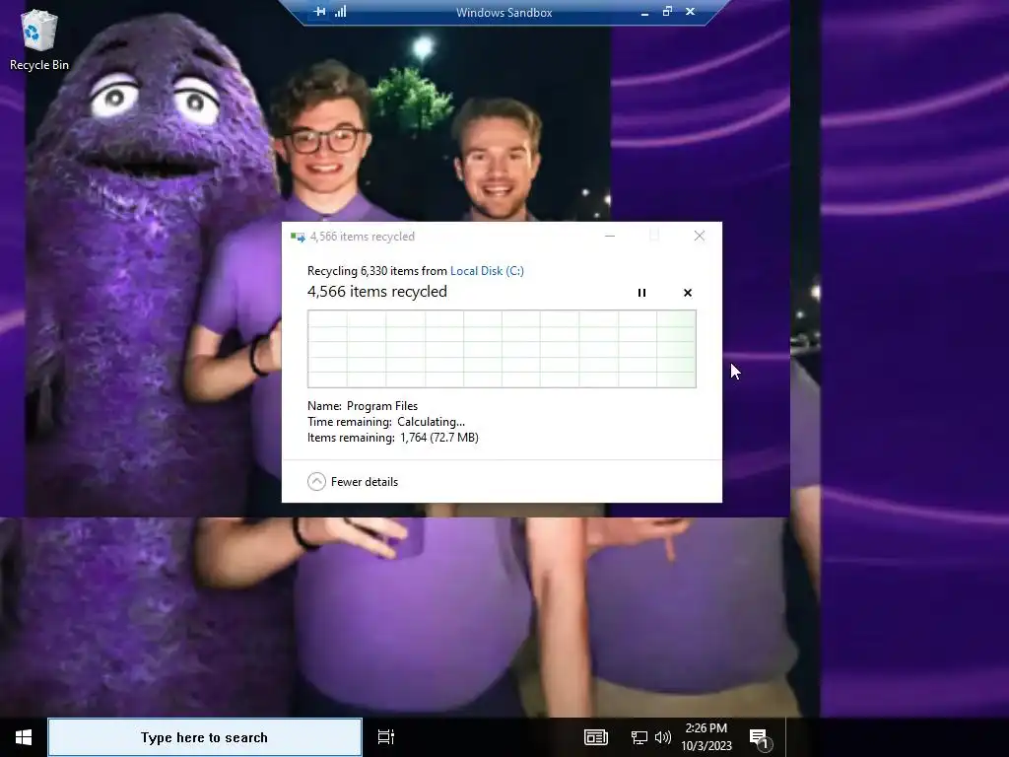
Task: Select the 'Name: Program Files' text
Action: [363, 406]
